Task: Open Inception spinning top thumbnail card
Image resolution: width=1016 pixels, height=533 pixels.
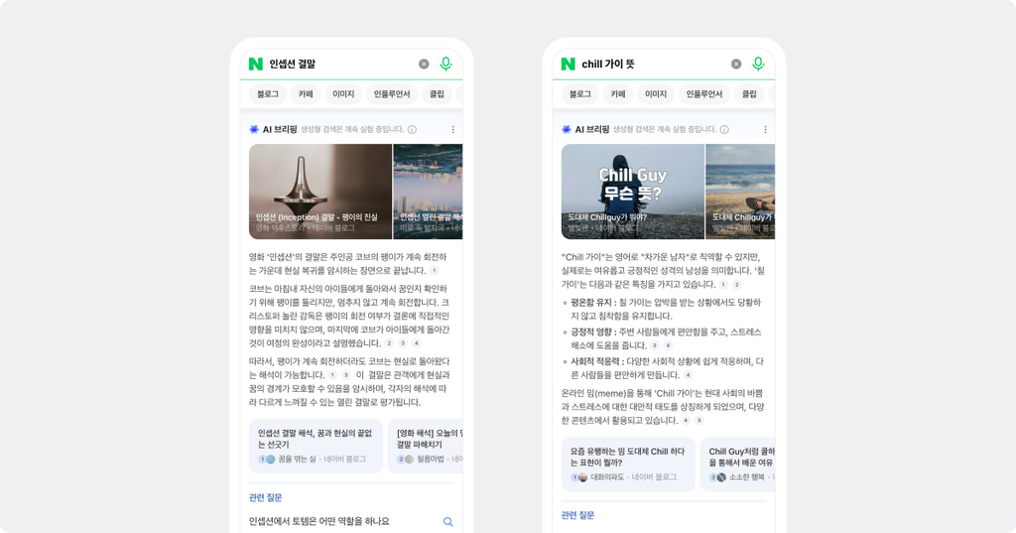Action: (320, 192)
